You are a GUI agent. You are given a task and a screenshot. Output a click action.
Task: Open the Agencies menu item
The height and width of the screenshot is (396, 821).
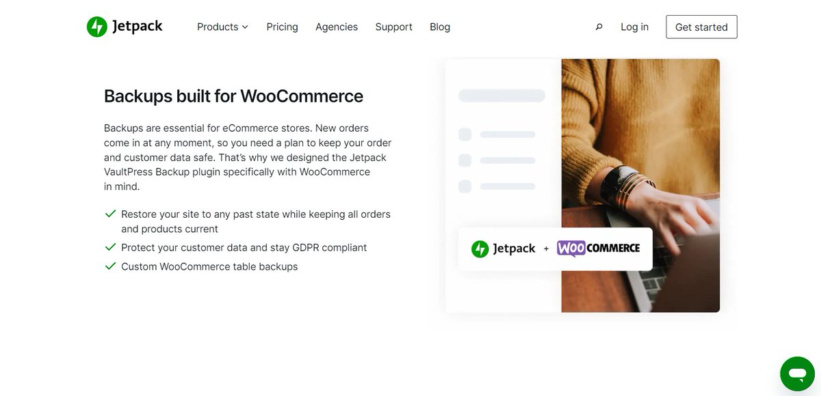click(x=337, y=27)
